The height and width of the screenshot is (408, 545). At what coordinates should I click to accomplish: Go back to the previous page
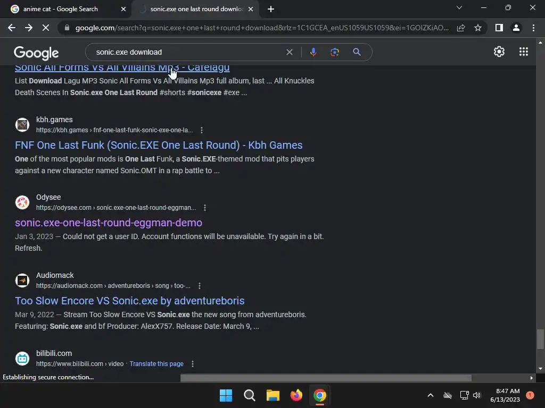[x=12, y=28]
